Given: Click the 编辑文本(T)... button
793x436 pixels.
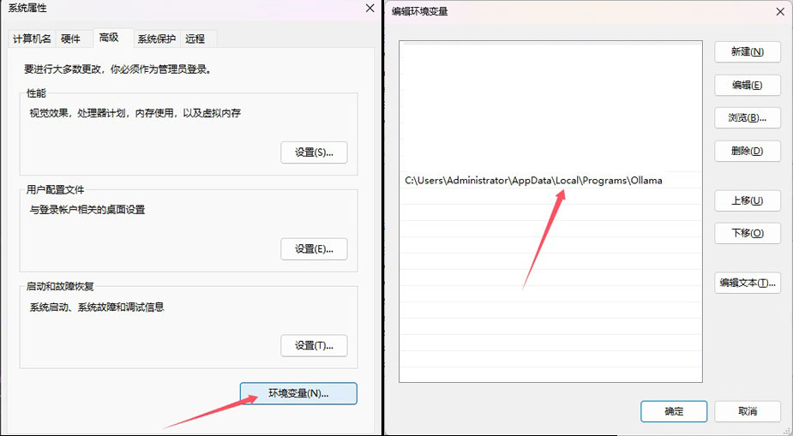Looking at the screenshot, I should click(748, 283).
